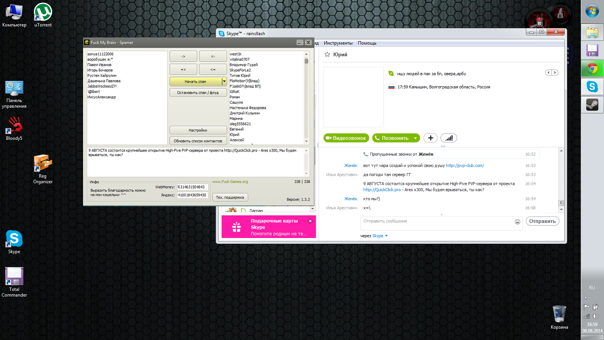The height and width of the screenshot is (340, 604).
Task: Click the call quality signal-bars button
Action: pyautogui.click(x=449, y=138)
